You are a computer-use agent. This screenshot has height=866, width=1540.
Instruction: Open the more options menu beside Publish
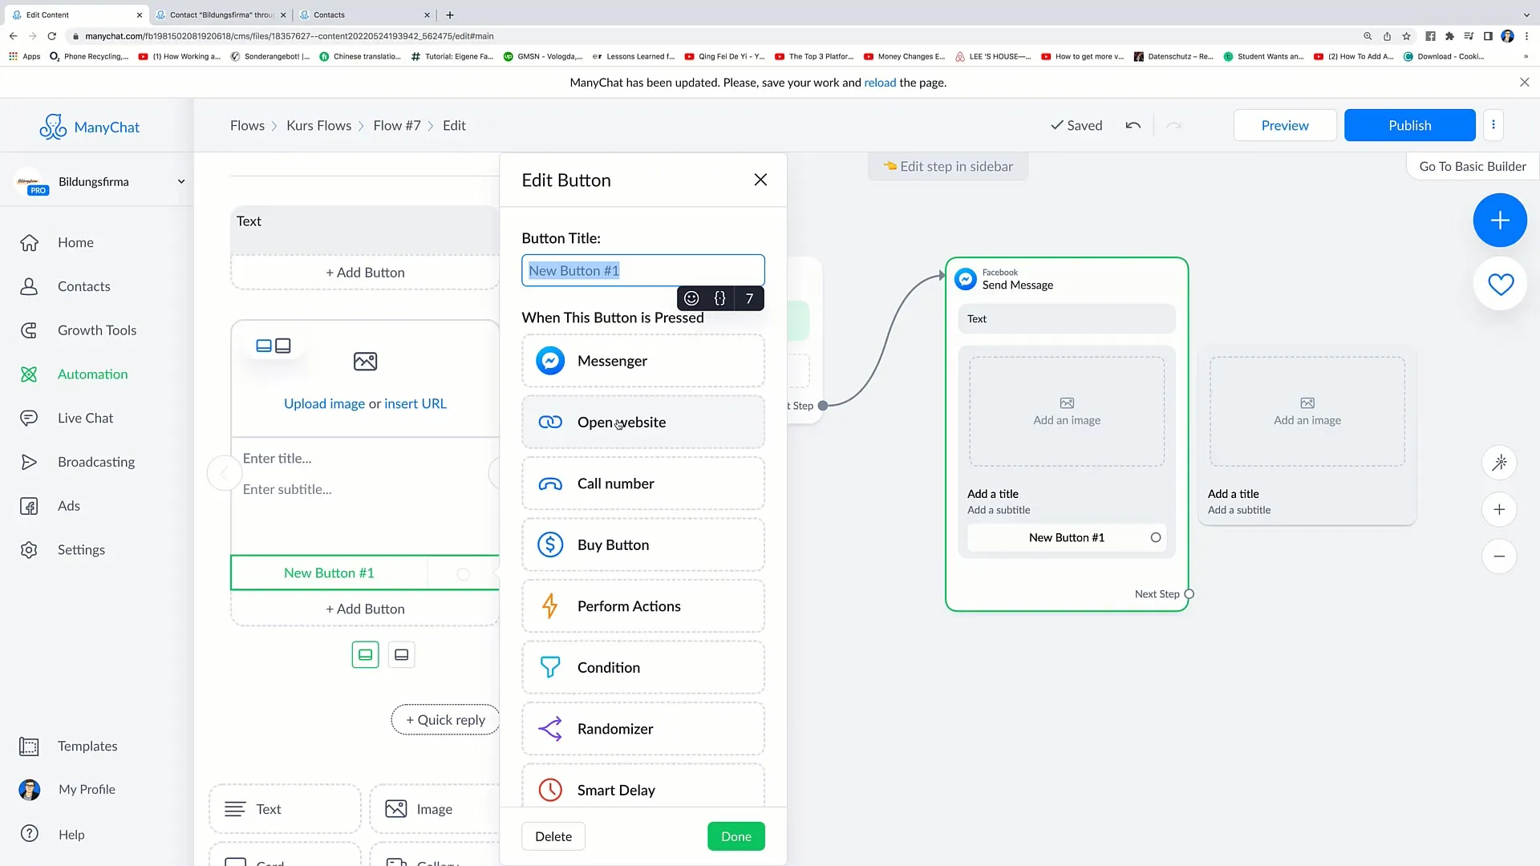coord(1493,125)
